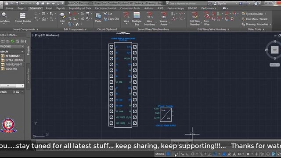Click the keyword search field
Screen dimensions: 281x158
pos(187,4)
